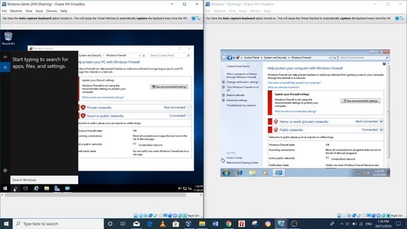Dismiss auto capture keyboard notice in Windows 7 window
This screenshot has width=407, height=229.
click(x=397, y=18)
